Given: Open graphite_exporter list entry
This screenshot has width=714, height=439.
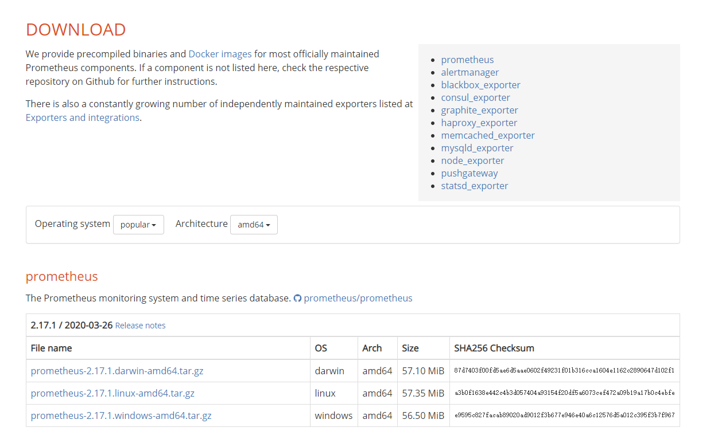Looking at the screenshot, I should [479, 110].
